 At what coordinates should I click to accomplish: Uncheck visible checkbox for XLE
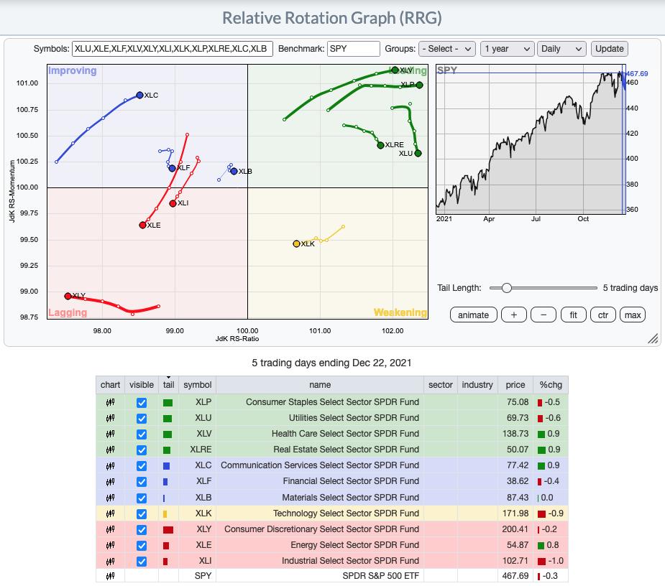pos(142,546)
